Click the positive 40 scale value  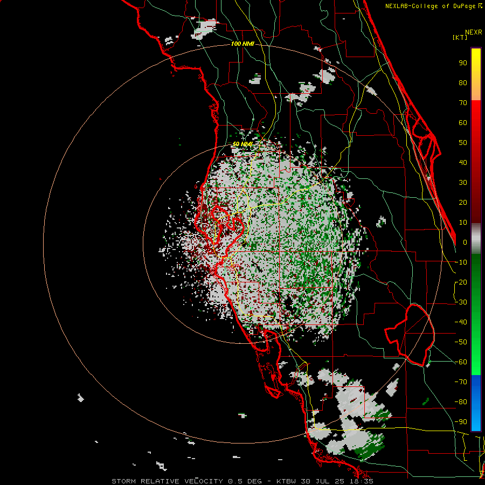463,163
